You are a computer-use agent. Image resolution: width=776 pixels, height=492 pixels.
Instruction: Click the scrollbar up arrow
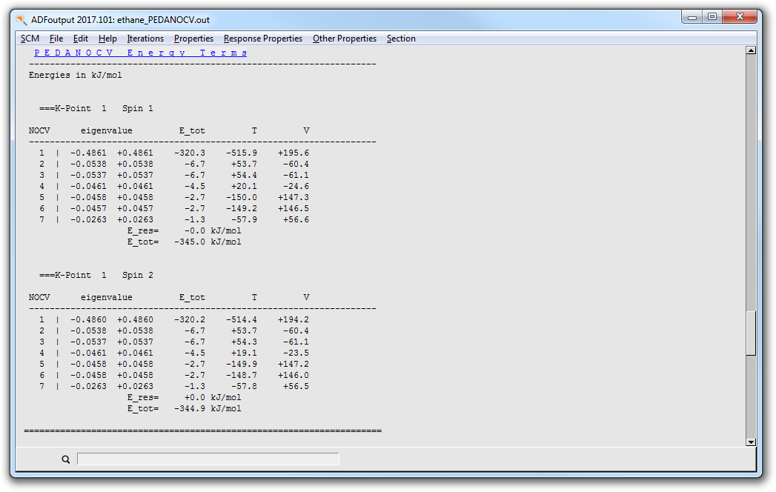click(x=751, y=50)
